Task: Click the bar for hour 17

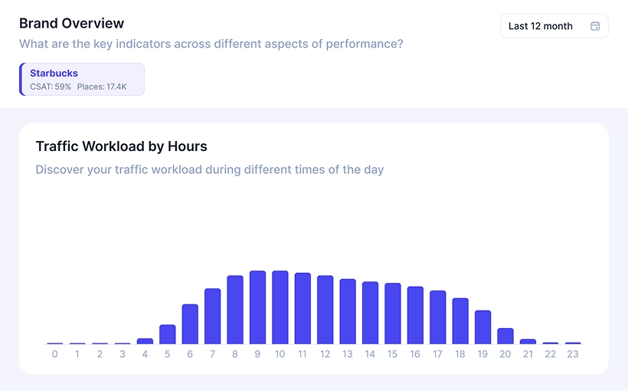Action: click(x=438, y=317)
